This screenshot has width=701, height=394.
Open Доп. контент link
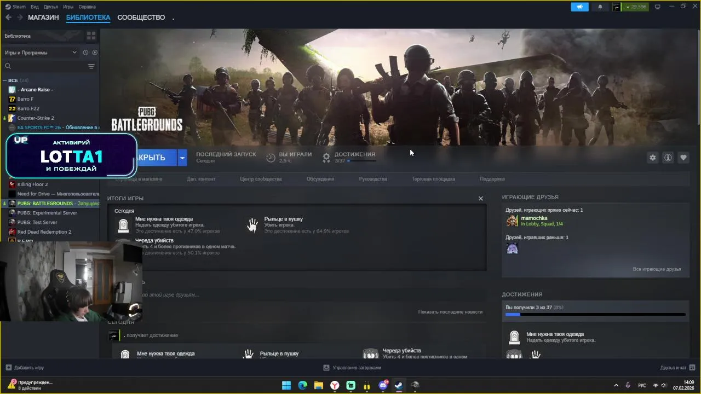201,179
